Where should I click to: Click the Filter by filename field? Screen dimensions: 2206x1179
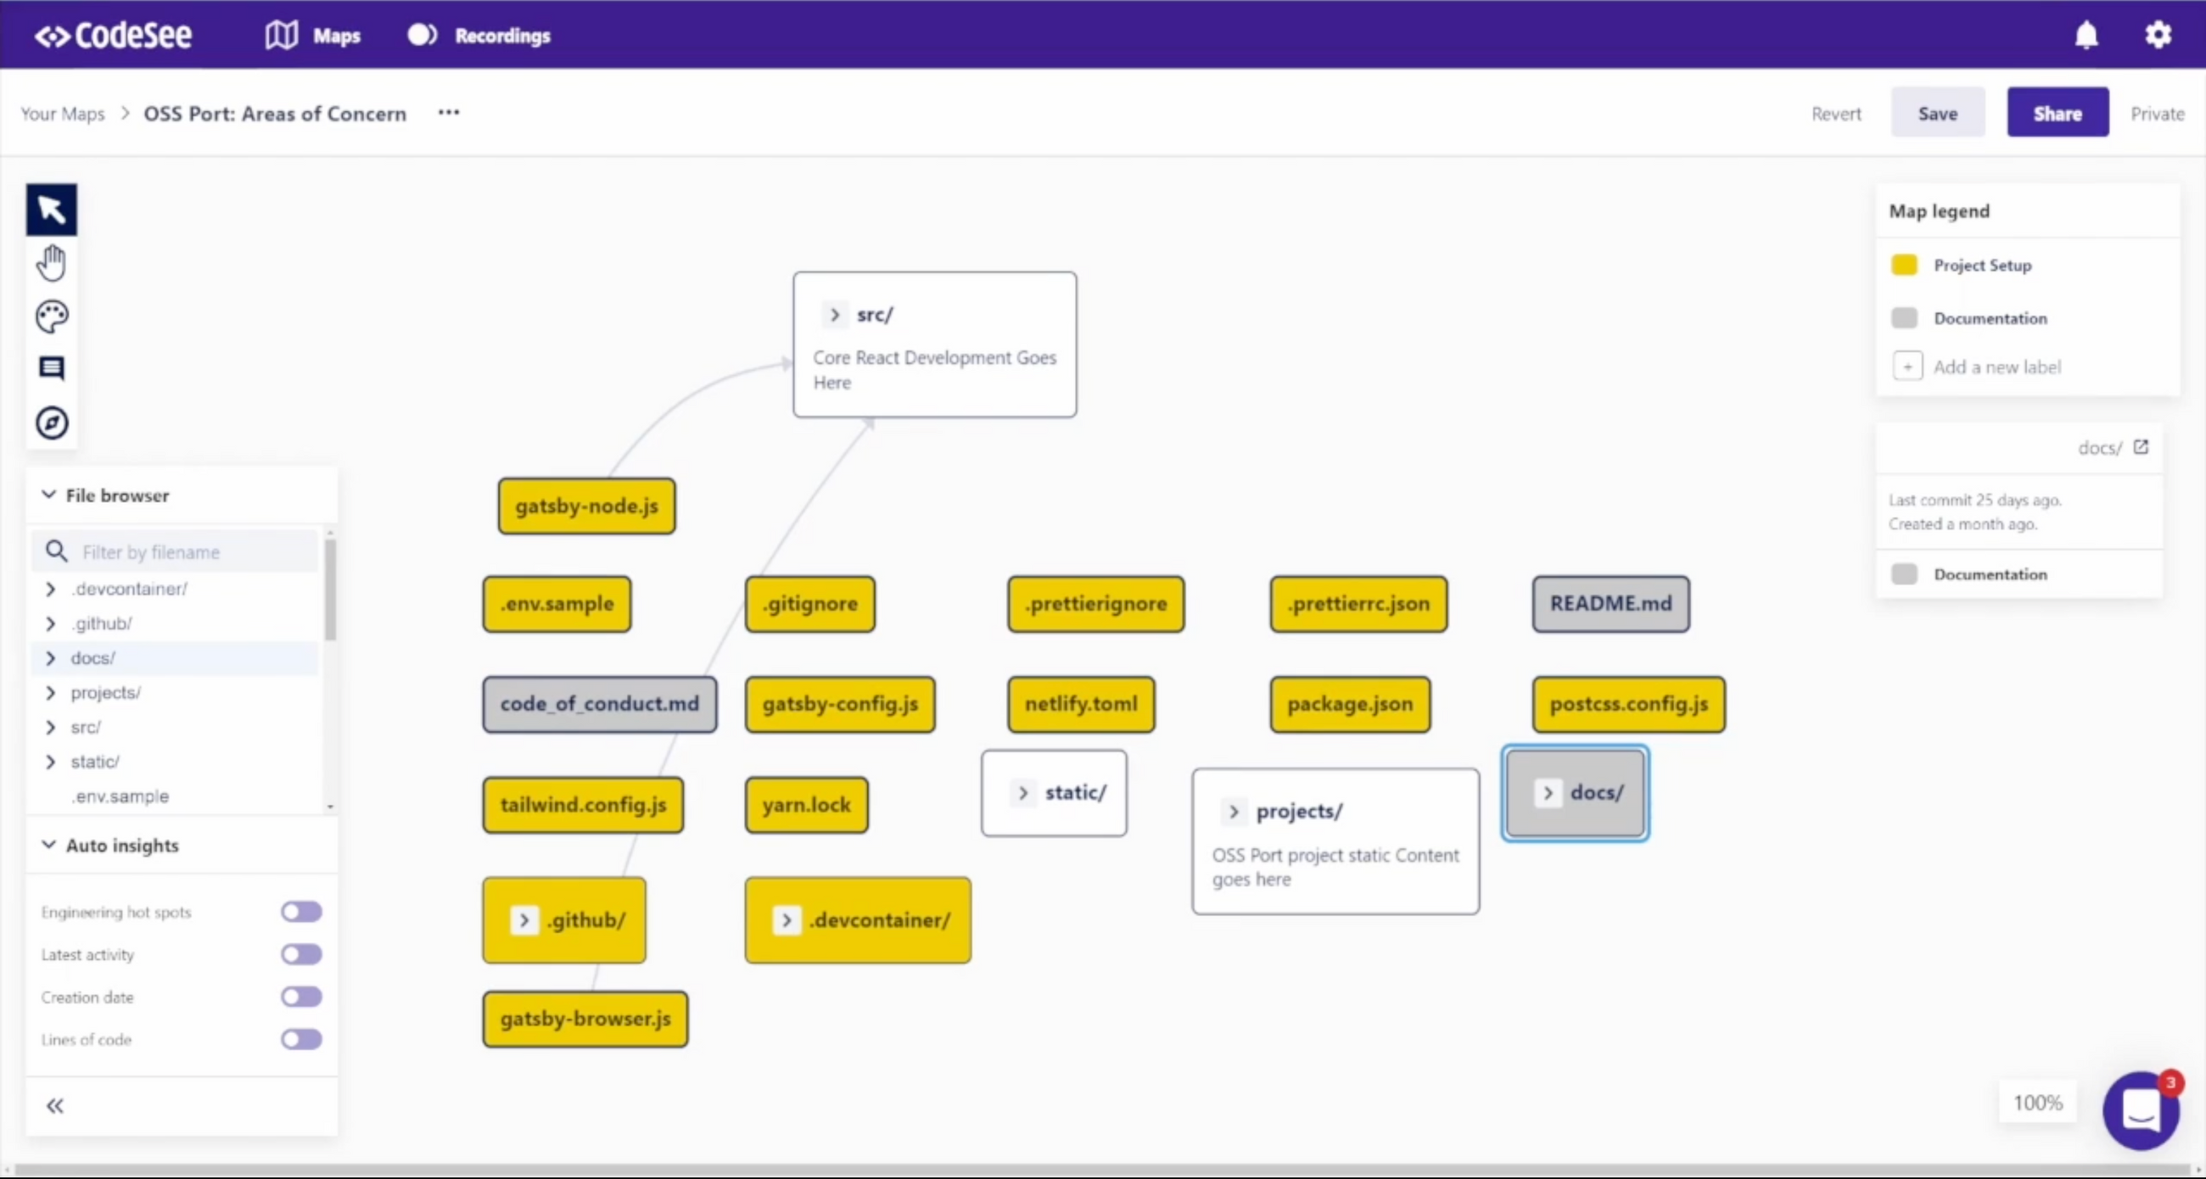point(174,551)
